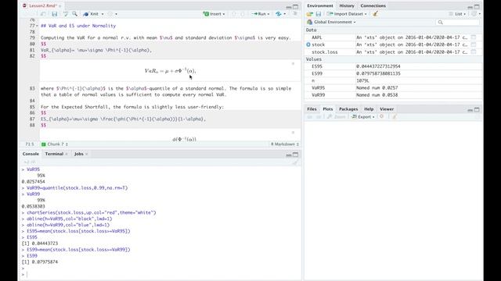Load workspace using open folder icon
This screenshot has height=281, width=501.
(309, 14)
